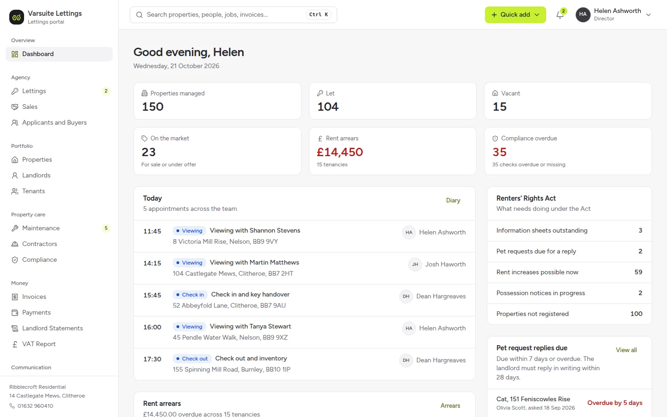Open the notifications bell
This screenshot has height=417, width=667.
(560, 15)
